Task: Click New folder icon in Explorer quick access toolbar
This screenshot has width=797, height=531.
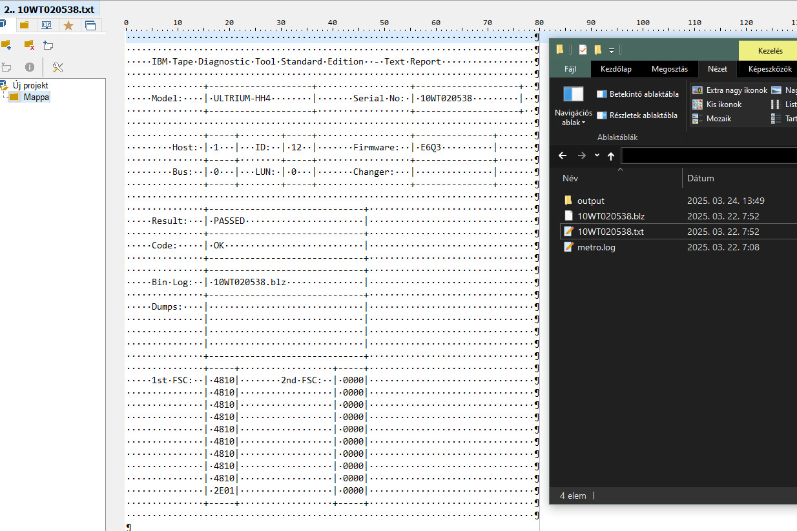Action: [x=598, y=50]
